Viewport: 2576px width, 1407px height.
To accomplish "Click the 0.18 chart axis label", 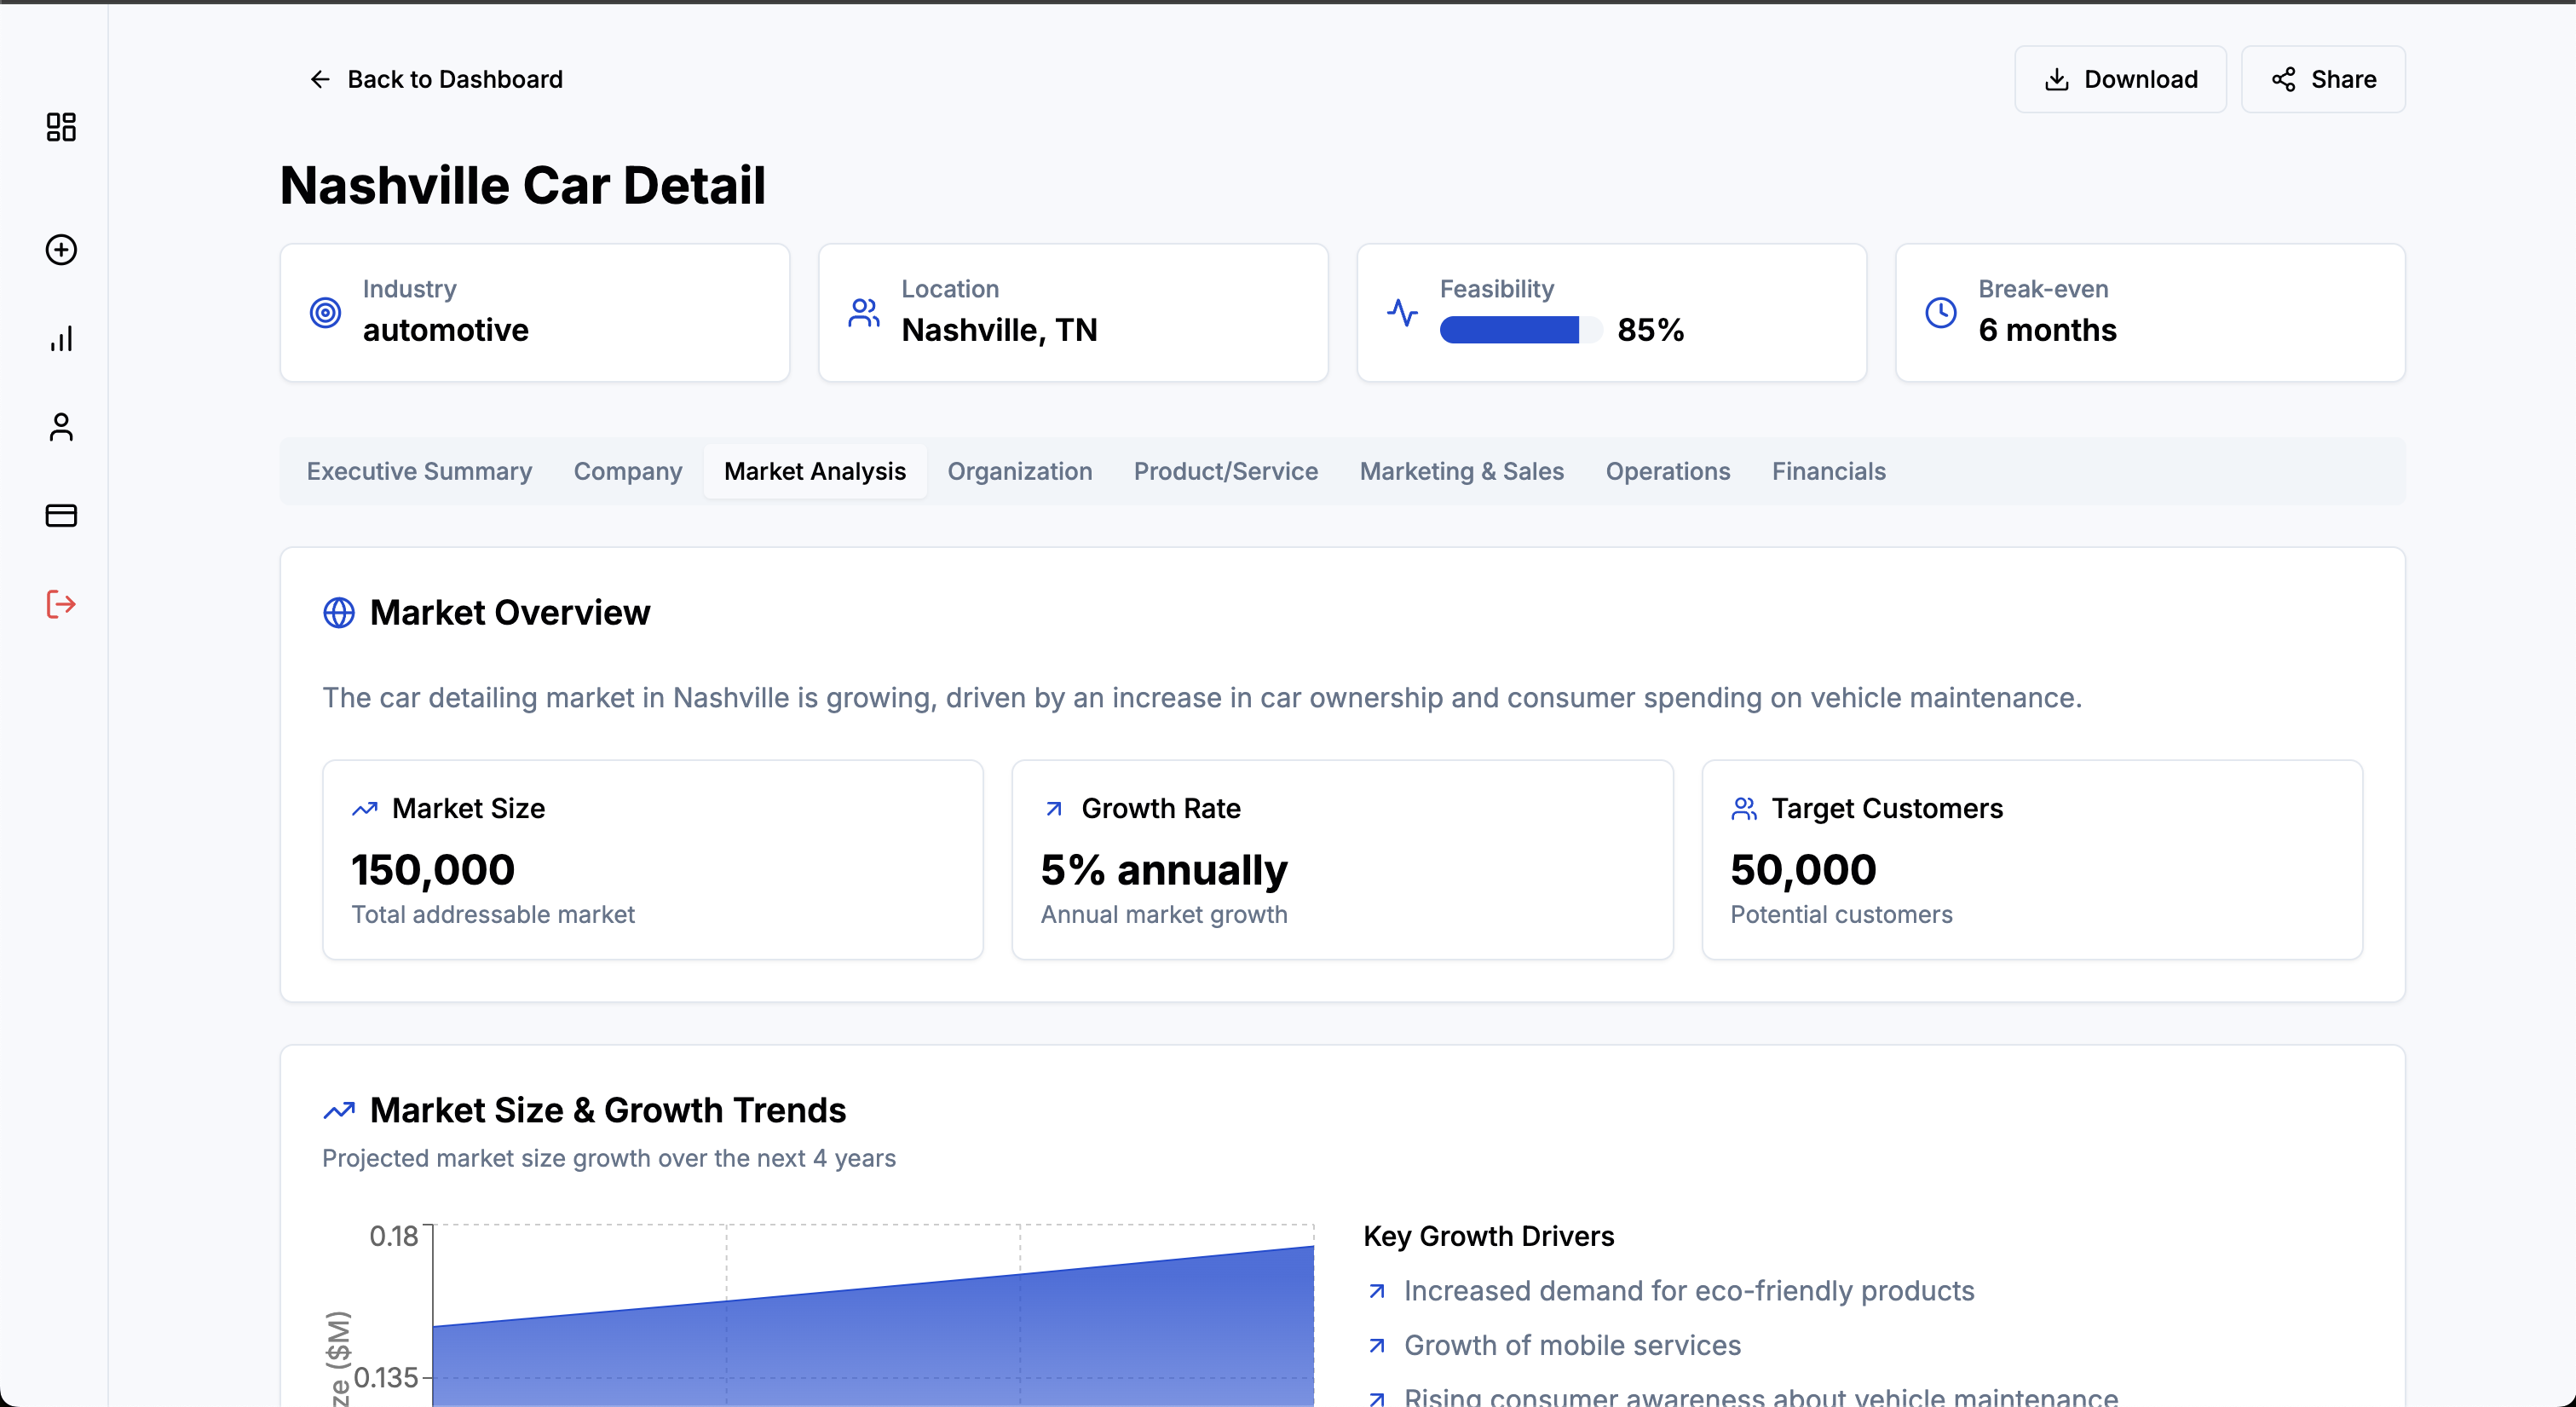I will coord(394,1237).
